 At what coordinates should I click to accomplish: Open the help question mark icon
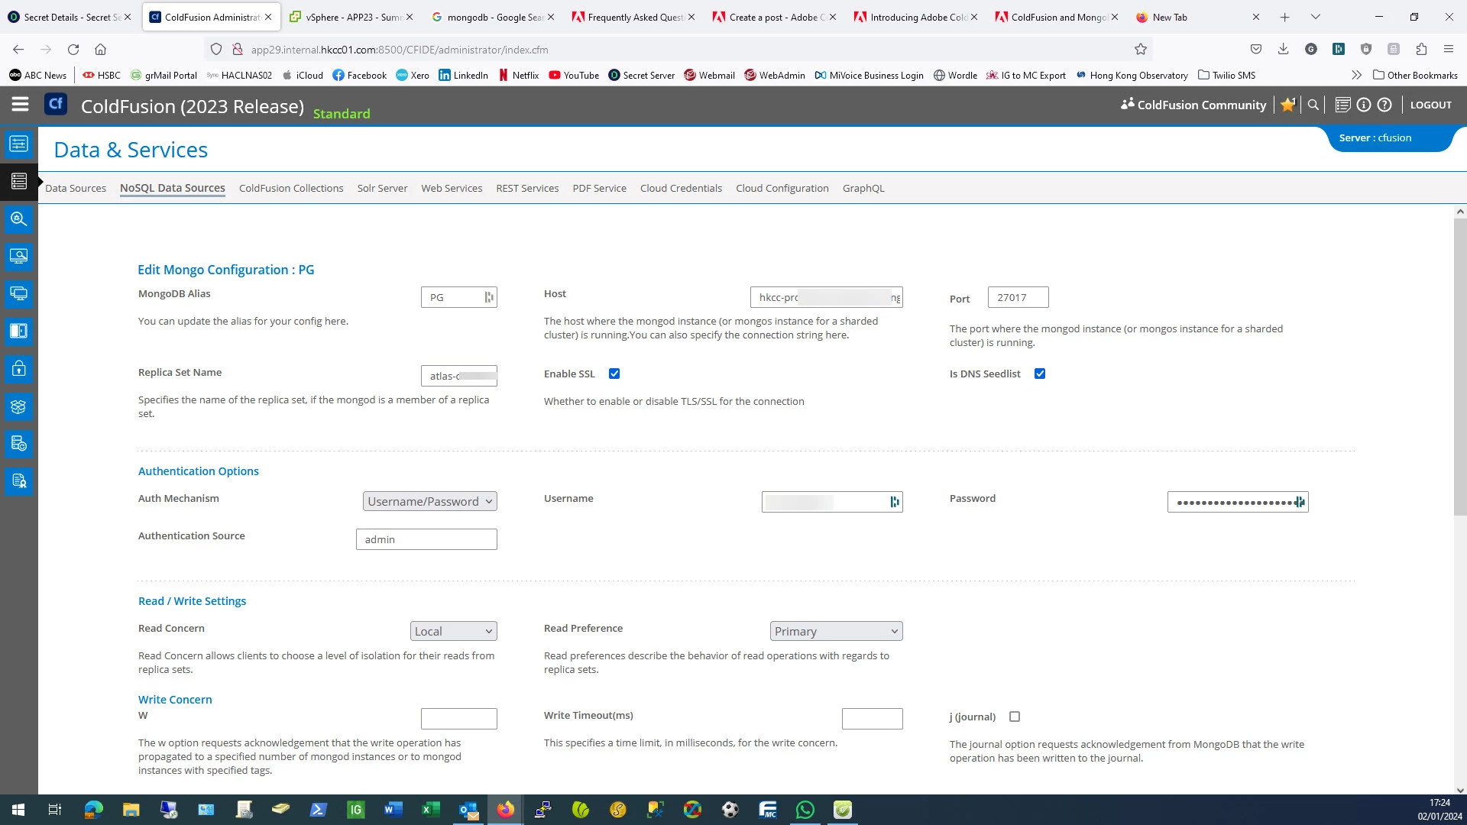(x=1384, y=105)
